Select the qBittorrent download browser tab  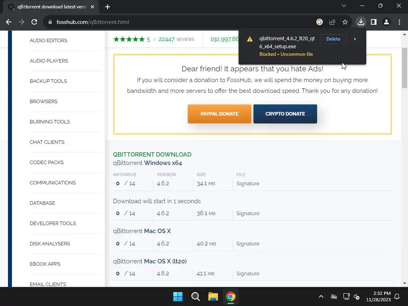click(51, 7)
